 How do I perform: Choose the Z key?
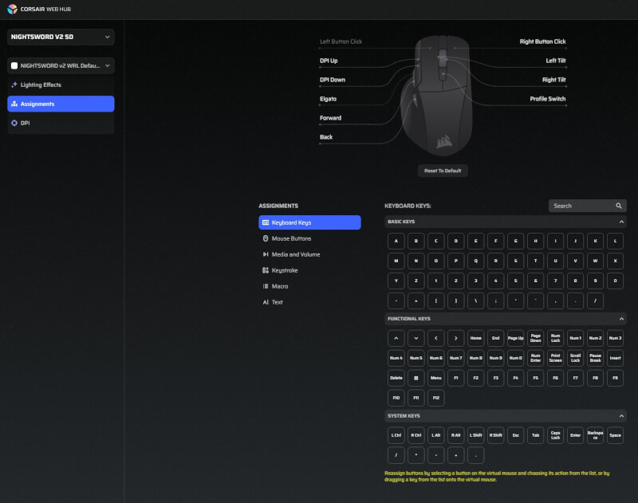tap(415, 281)
